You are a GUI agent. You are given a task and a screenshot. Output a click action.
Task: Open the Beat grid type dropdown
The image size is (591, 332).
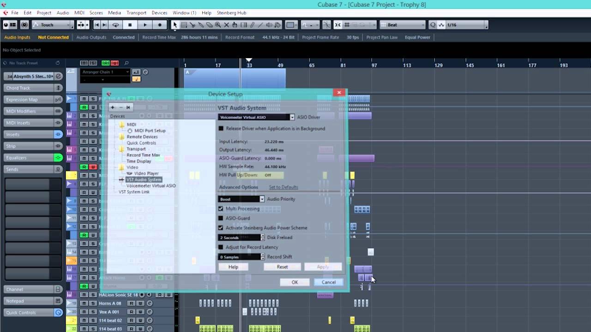[x=403, y=25]
